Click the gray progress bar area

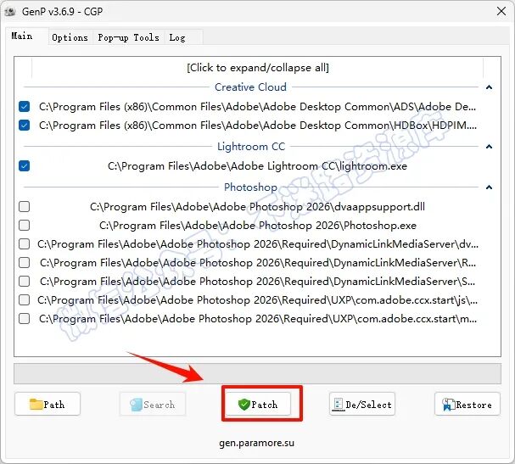pyautogui.click(x=258, y=374)
